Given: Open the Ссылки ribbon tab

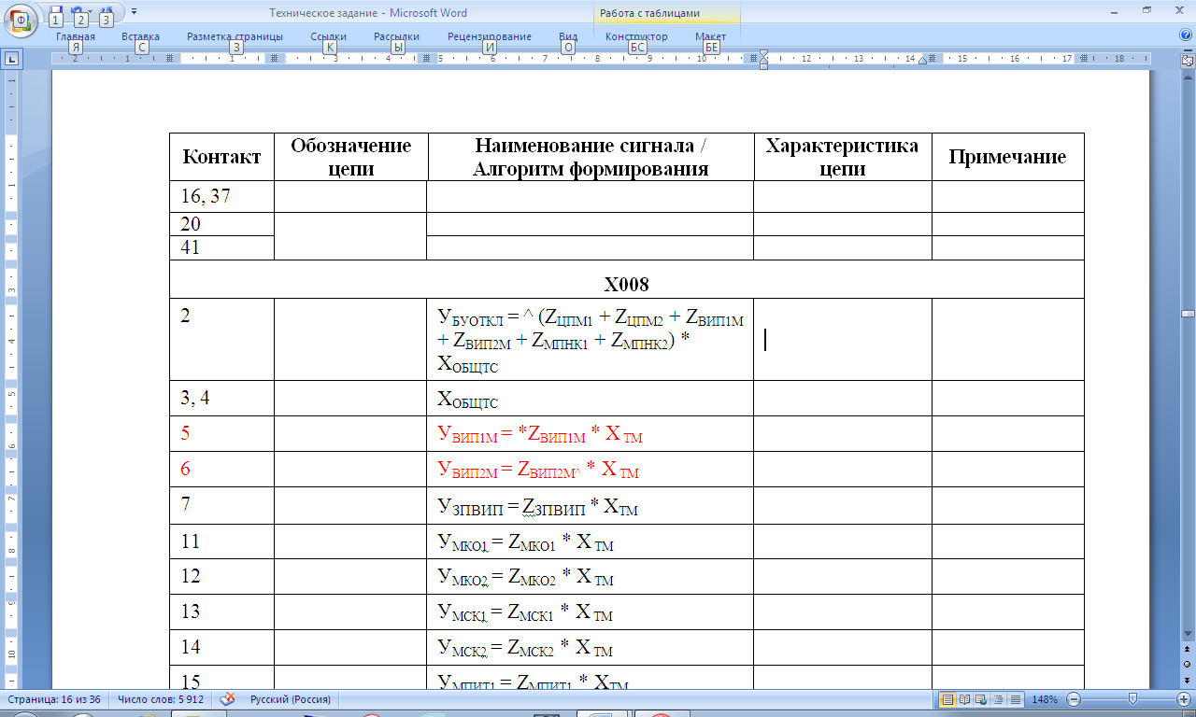Looking at the screenshot, I should [329, 36].
